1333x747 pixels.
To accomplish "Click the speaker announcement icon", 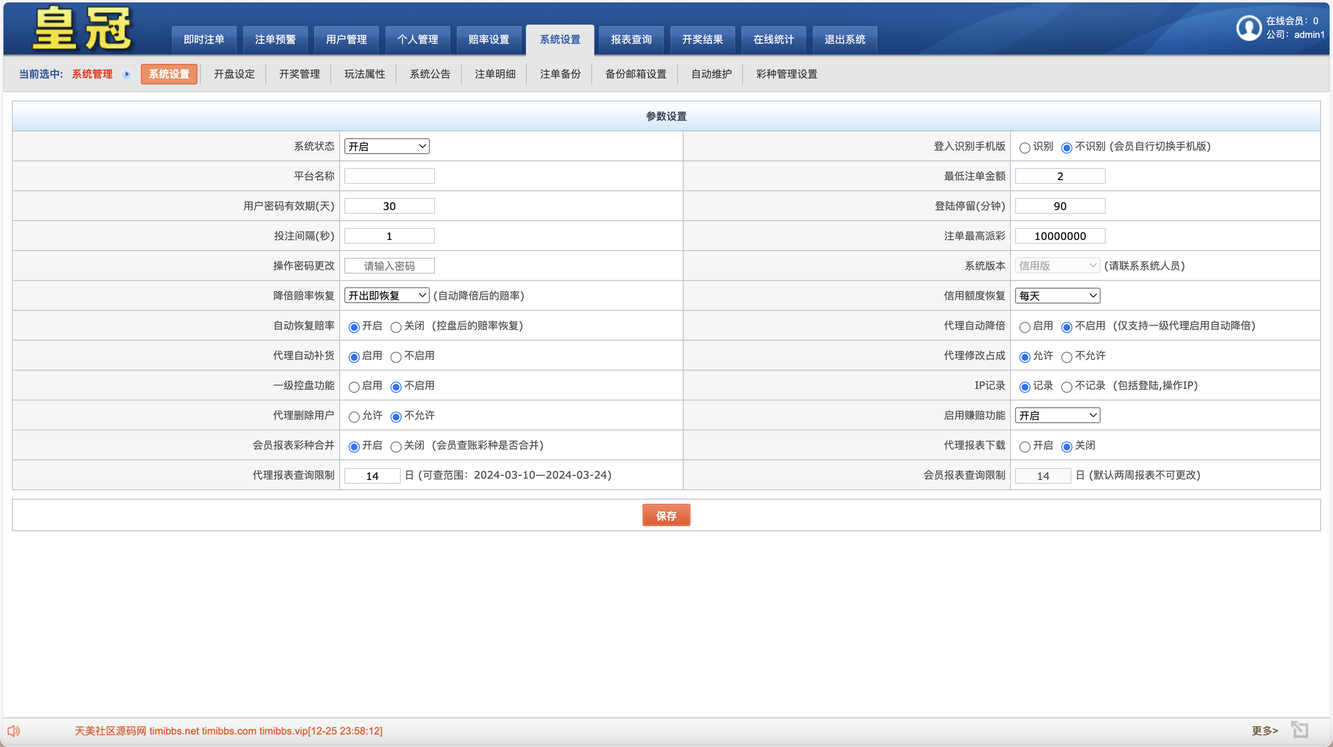I will coord(14,730).
